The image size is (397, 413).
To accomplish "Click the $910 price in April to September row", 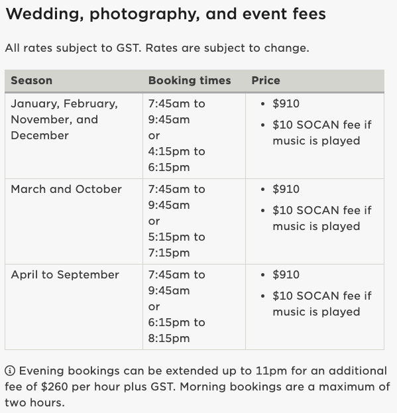I will coord(286,274).
